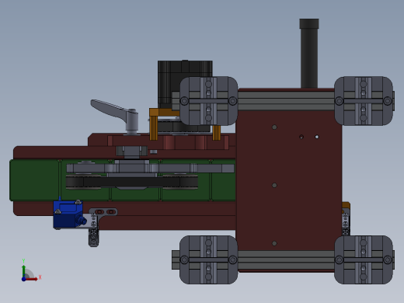Click the white hole on the maroon plate
This screenshot has height=303, width=404.
click(x=317, y=137)
